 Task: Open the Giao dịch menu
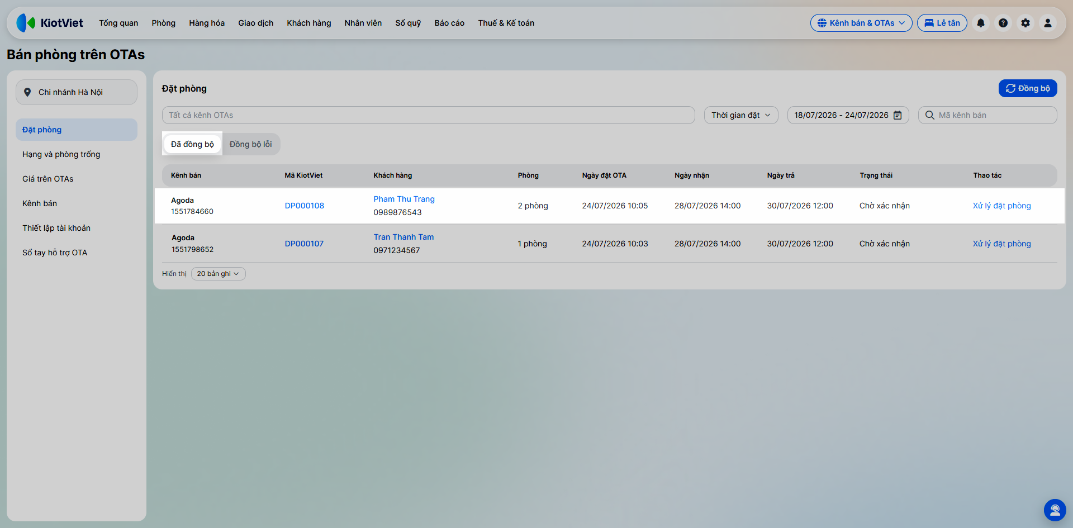[256, 23]
